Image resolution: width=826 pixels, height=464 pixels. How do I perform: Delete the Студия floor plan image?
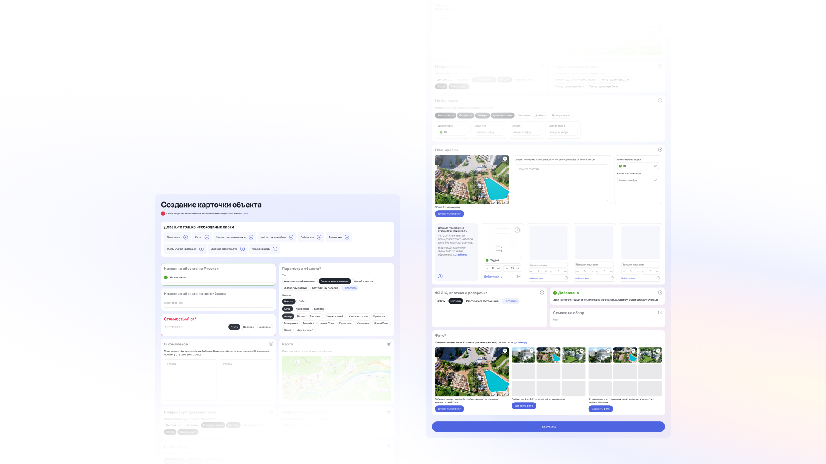tap(517, 230)
